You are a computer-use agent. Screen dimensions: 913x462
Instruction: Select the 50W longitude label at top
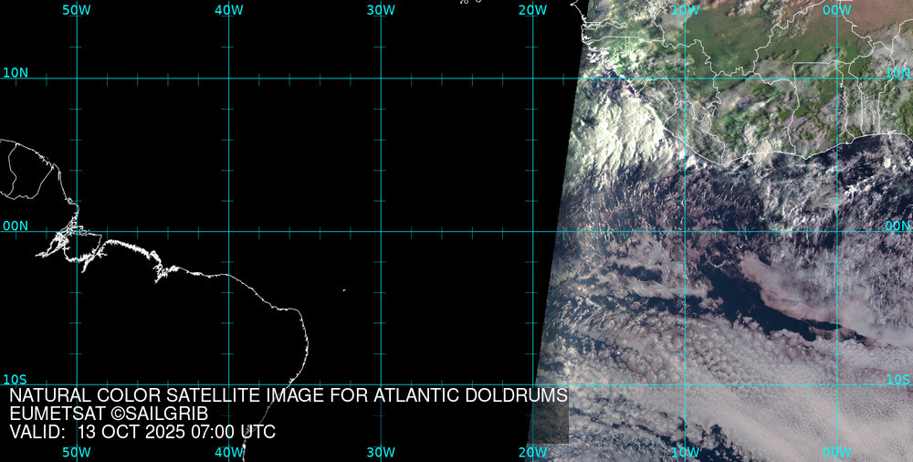click(77, 10)
